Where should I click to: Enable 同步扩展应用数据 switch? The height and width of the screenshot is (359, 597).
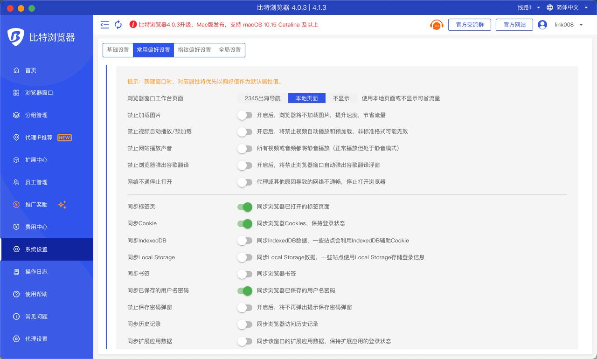point(245,341)
